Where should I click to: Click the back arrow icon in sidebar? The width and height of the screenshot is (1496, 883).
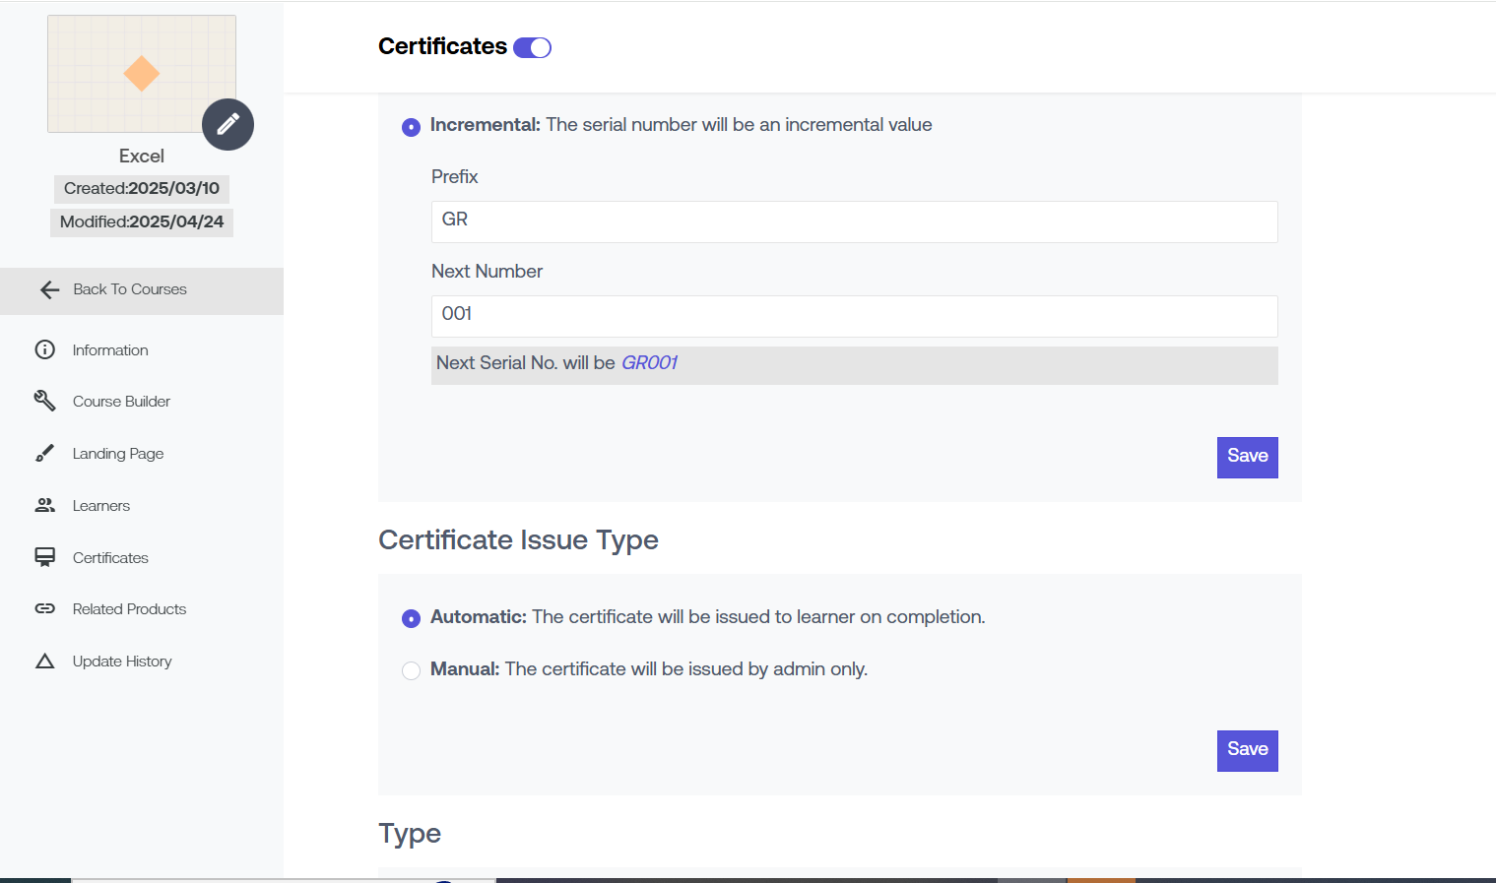(x=49, y=289)
